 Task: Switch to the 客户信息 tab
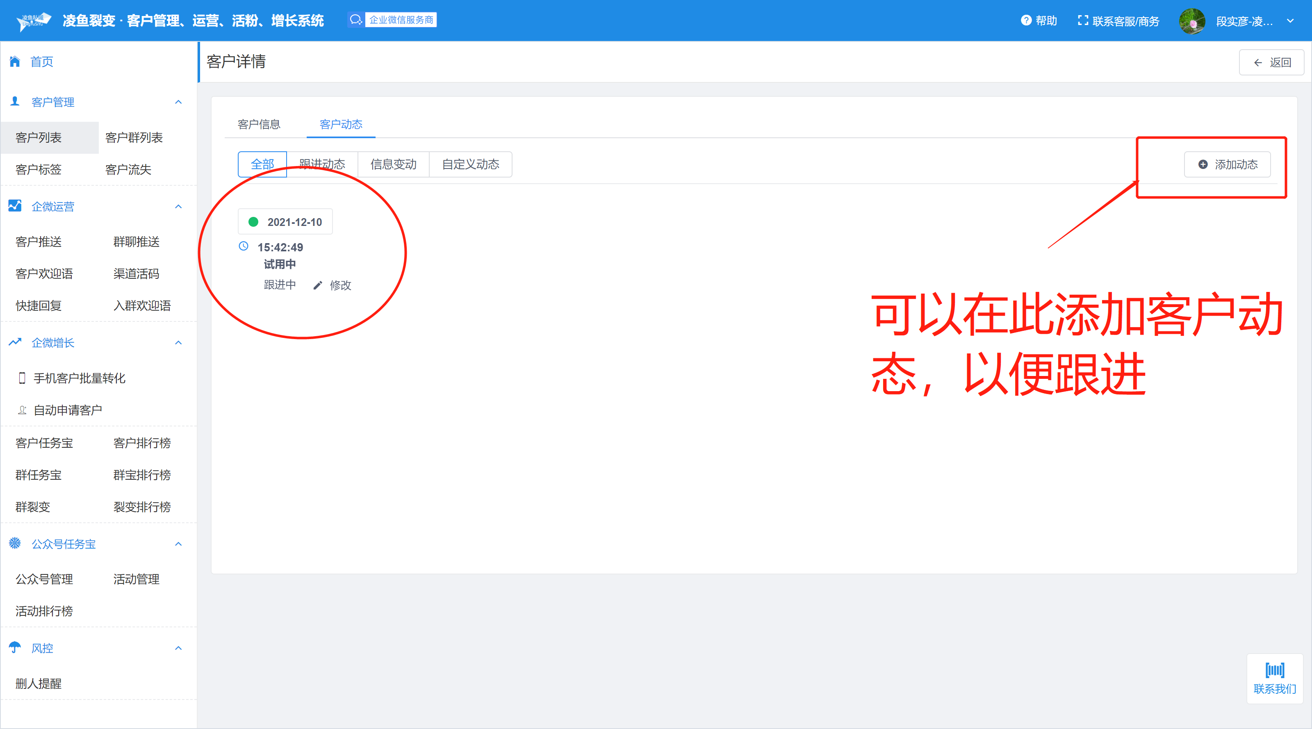[x=259, y=124]
